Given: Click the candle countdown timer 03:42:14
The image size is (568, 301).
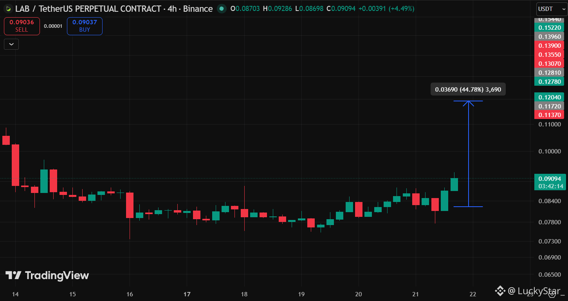Looking at the screenshot, I should coord(552,186).
